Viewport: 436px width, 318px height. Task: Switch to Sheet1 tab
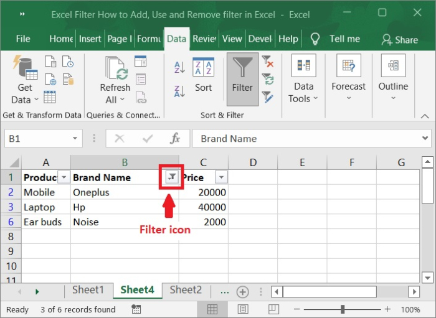(x=88, y=290)
